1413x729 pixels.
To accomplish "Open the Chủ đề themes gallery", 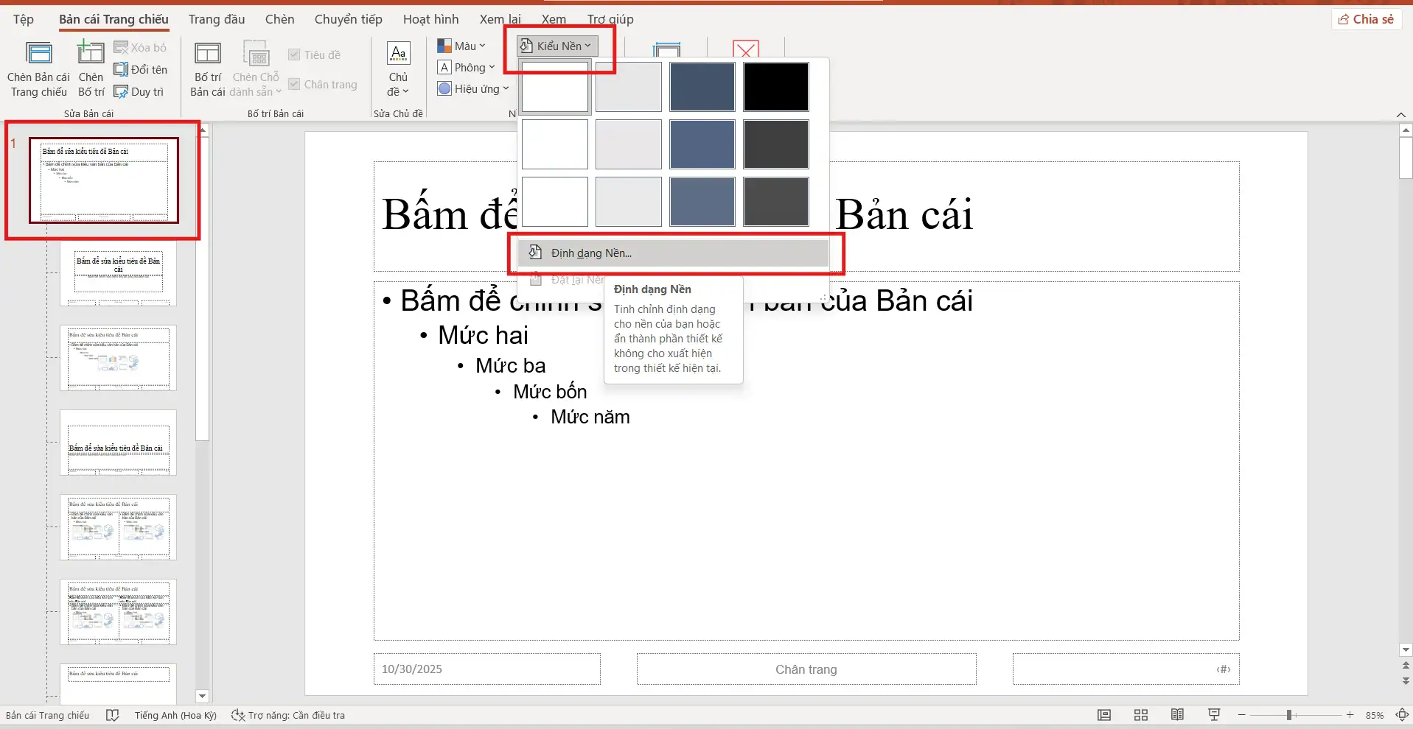I will [398, 71].
